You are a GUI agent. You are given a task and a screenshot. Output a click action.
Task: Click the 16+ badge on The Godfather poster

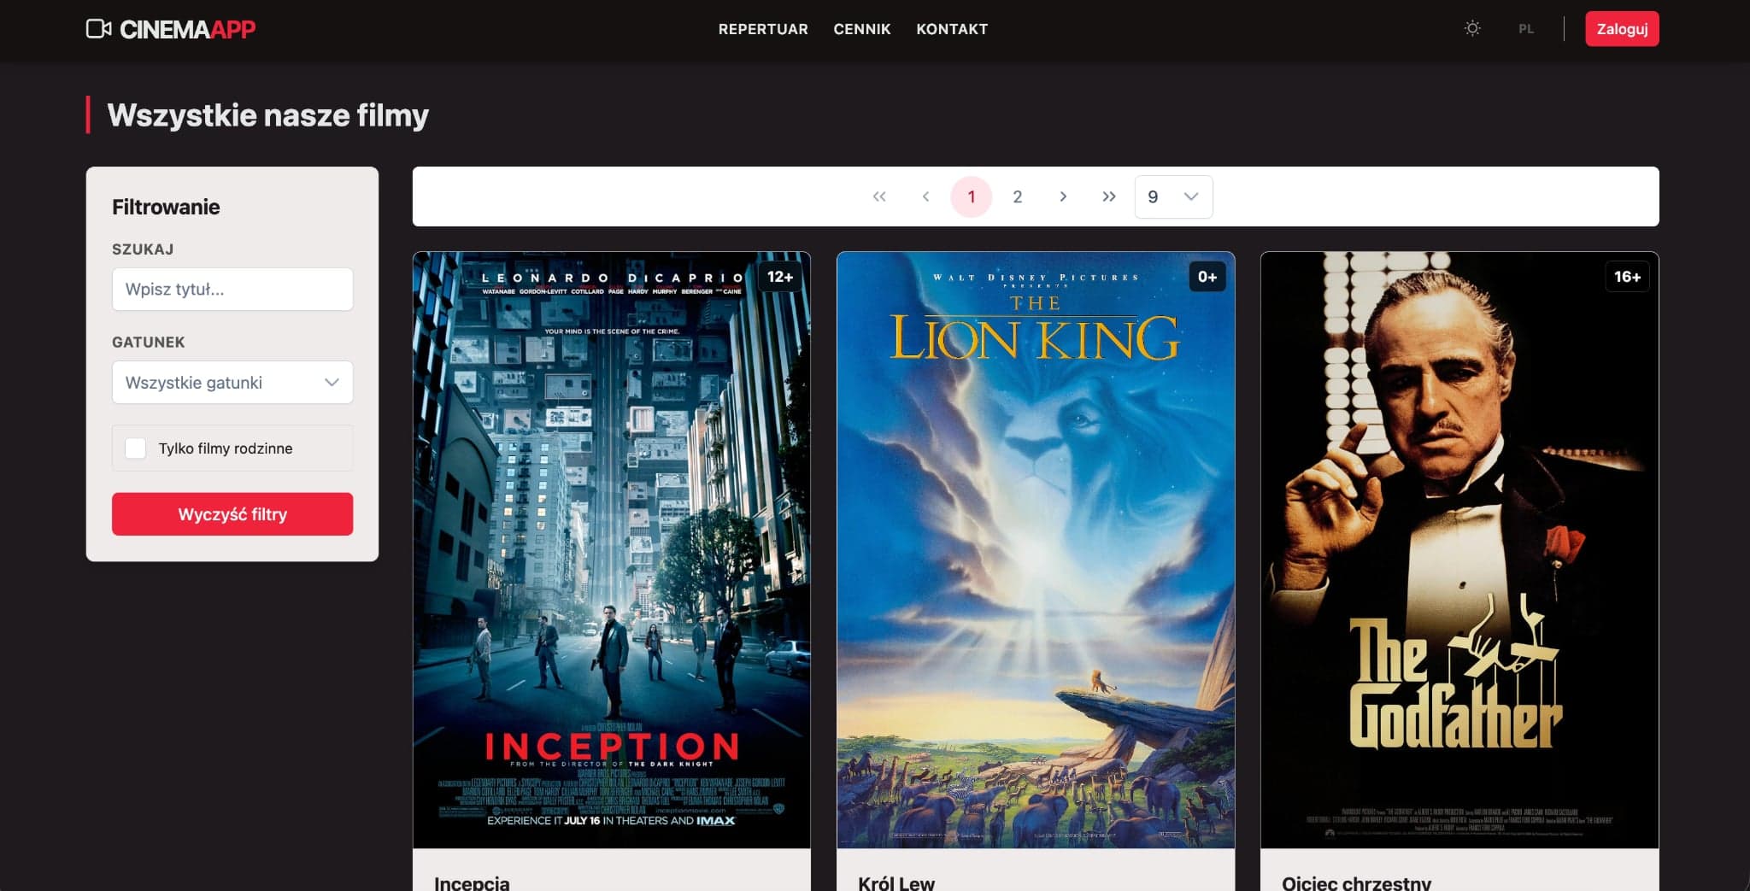(x=1628, y=277)
